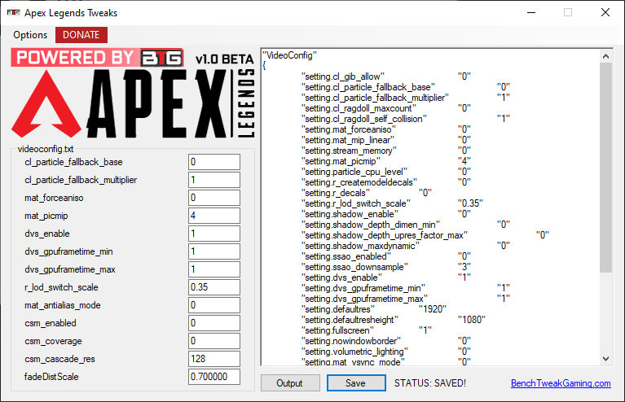Focus the cl_particle_fallback_multiplier input field

[214, 180]
